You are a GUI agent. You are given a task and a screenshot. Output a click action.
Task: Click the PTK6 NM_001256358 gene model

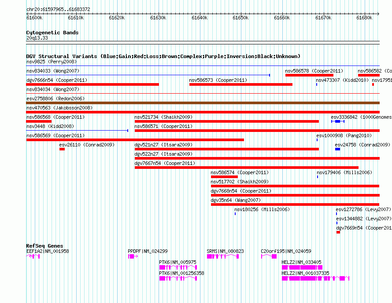(x=178, y=278)
